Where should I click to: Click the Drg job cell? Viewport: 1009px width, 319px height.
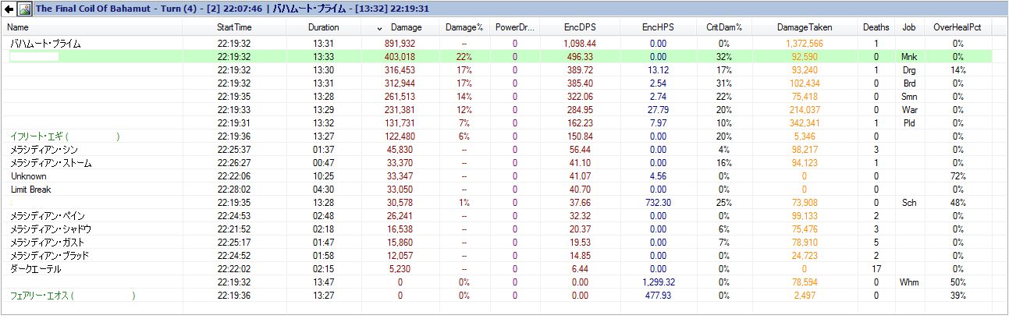pyautogui.click(x=909, y=70)
